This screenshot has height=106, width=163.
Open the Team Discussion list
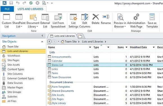61,77
